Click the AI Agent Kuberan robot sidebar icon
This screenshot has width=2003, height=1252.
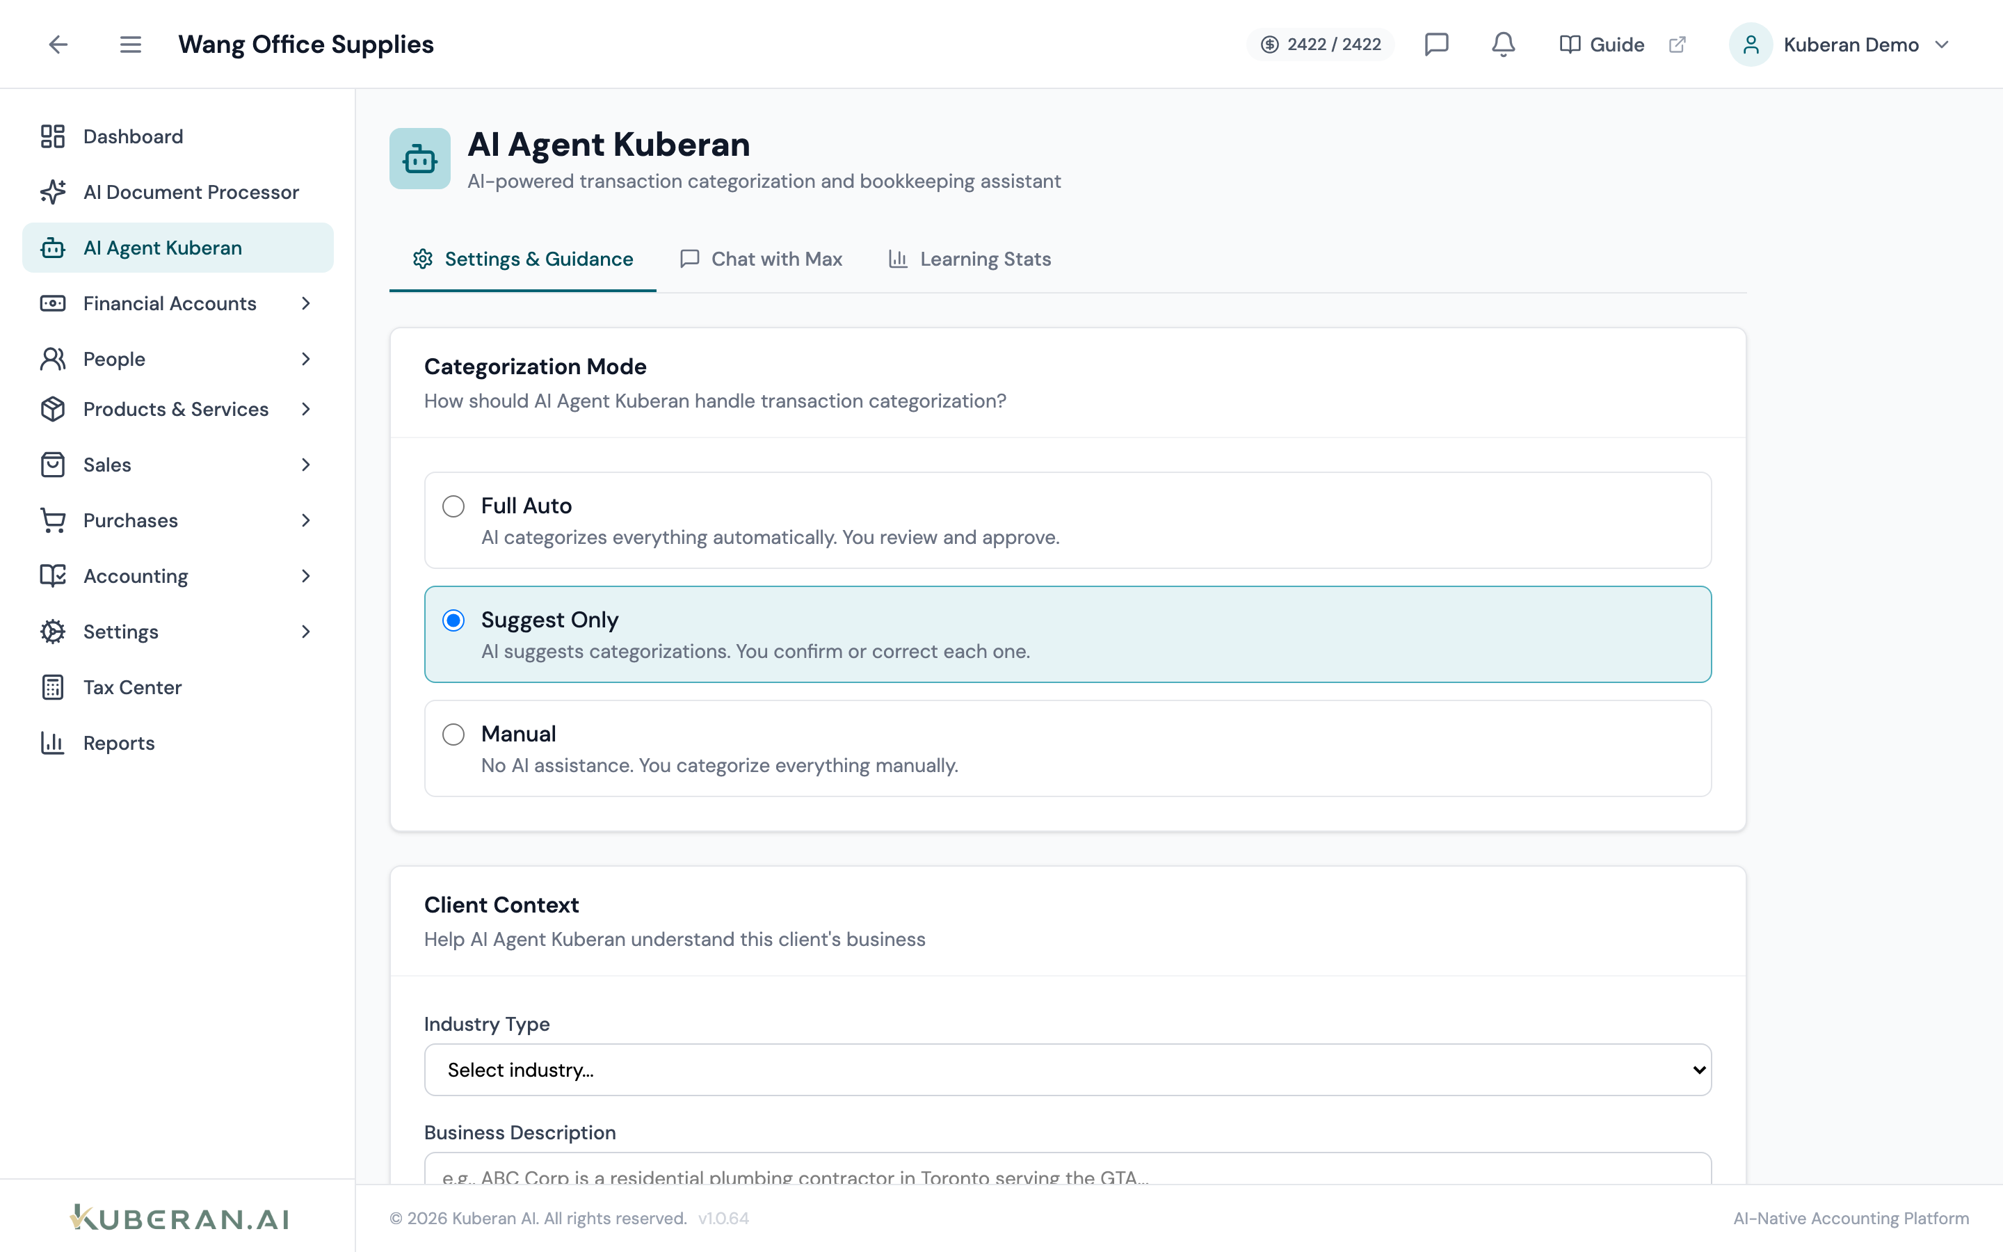(x=53, y=248)
